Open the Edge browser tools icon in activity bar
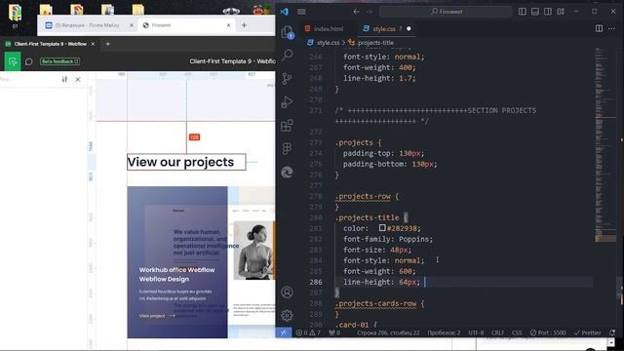Screen dimensions: 624x351 [287, 173]
